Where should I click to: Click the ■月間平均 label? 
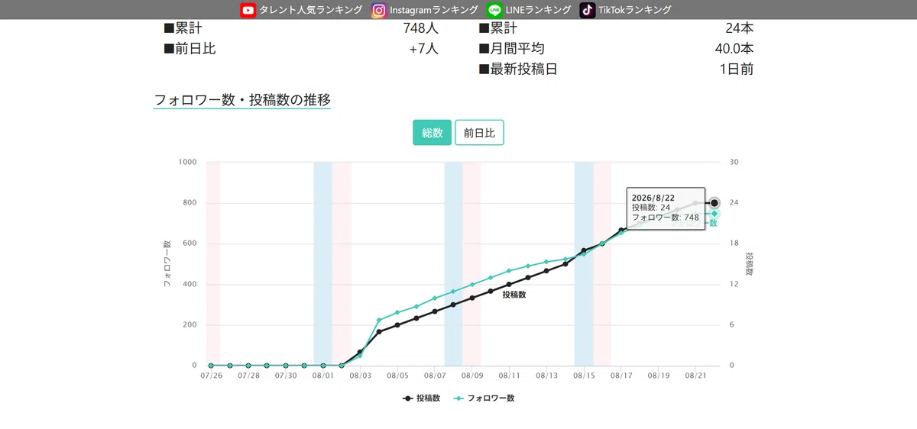click(511, 49)
